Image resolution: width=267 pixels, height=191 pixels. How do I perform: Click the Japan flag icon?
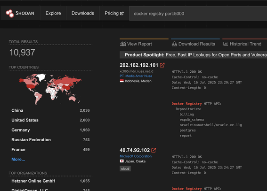pyautogui.click(x=122, y=161)
